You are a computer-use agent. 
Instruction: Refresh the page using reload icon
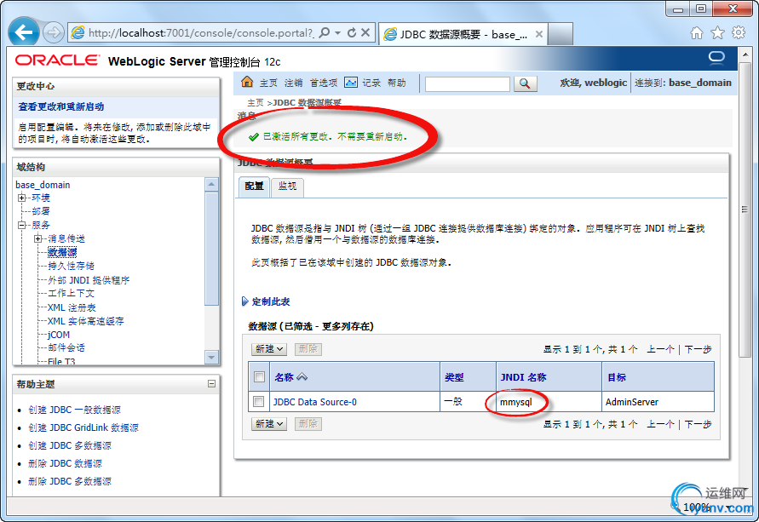tap(352, 32)
